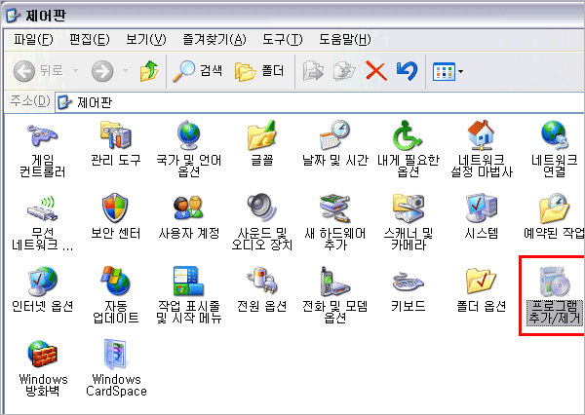Open the 사용자 계정 icon
Image resolution: width=585 pixels, height=415 pixels.
tap(188, 208)
